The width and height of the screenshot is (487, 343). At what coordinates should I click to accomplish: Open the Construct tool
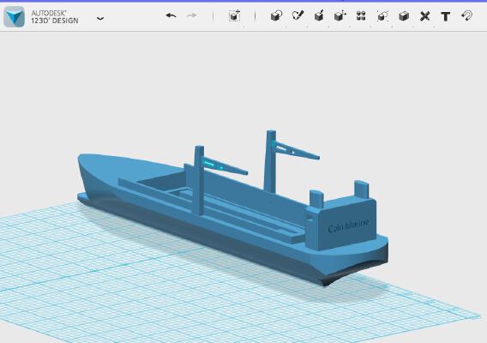point(319,15)
